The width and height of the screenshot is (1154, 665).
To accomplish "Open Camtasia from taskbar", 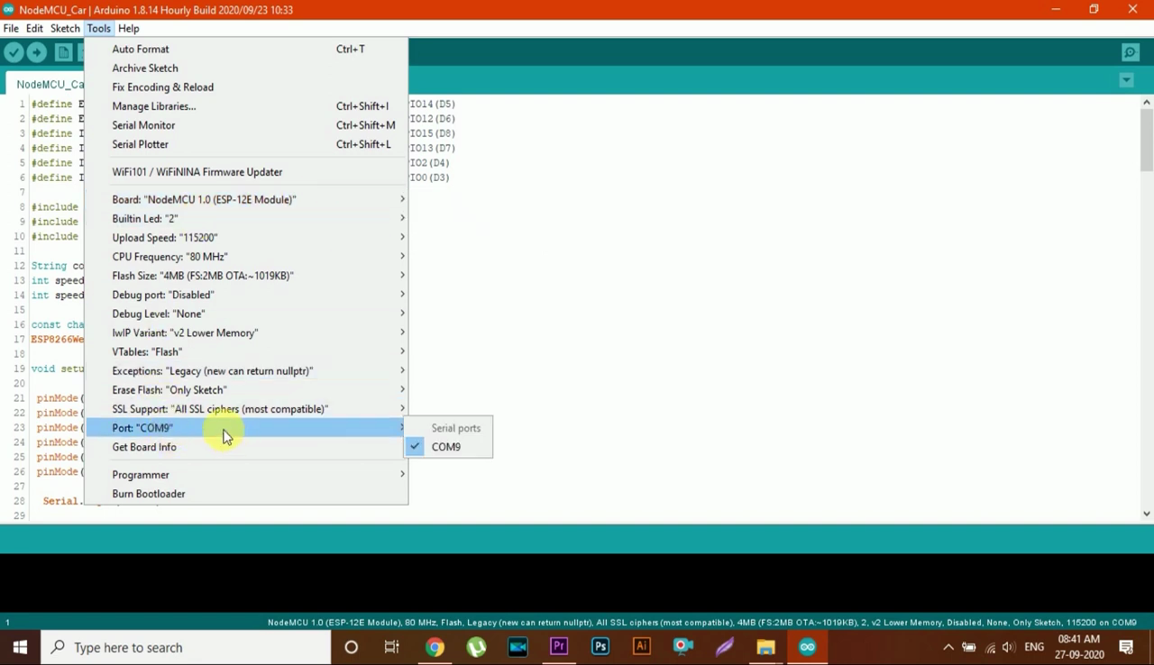I will pos(517,647).
